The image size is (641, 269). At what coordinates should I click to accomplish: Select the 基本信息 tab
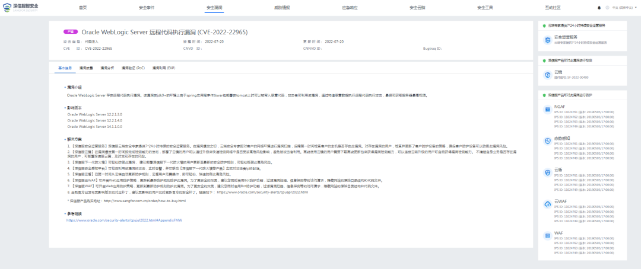pos(65,68)
